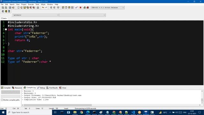
Task: Open the Edit menu
Action: click(x=6, y=4)
